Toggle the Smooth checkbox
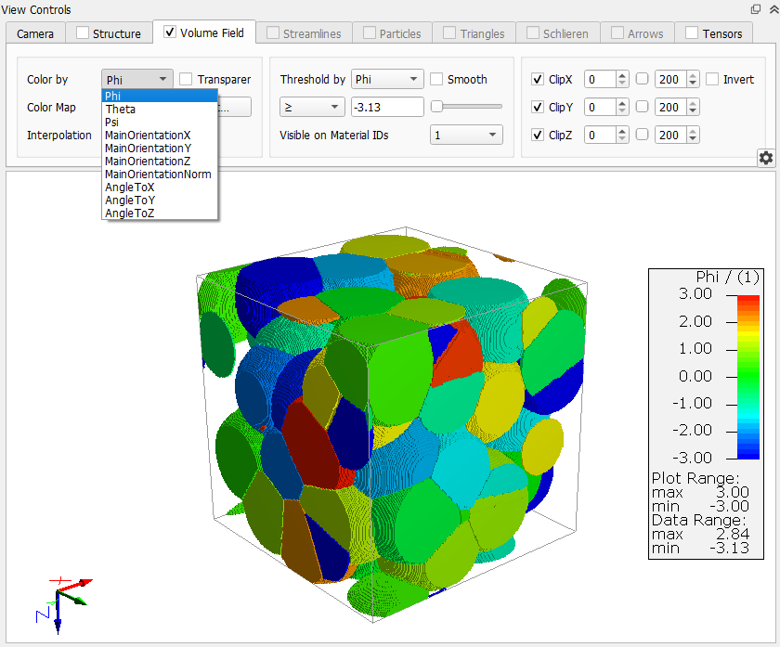Image resolution: width=780 pixels, height=647 pixels. (437, 80)
